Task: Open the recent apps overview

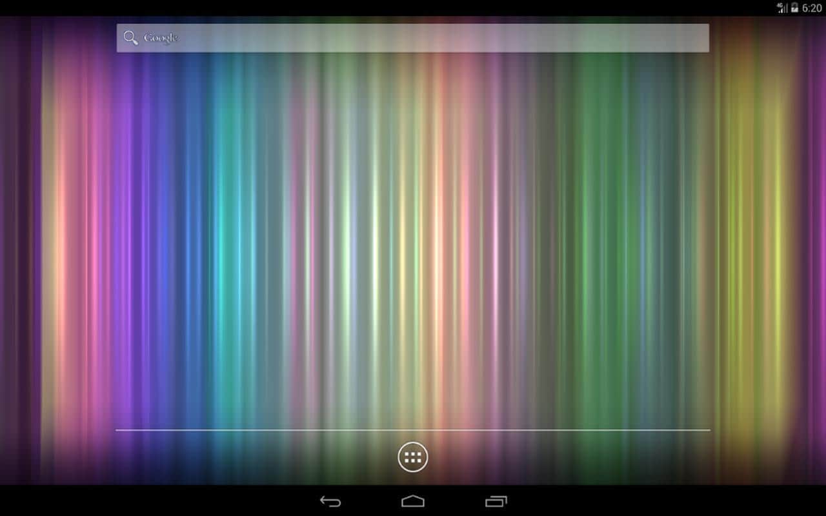Action: point(496,501)
